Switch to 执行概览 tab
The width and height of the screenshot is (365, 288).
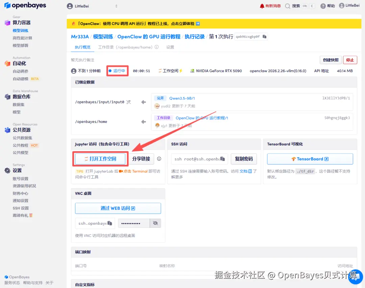(82, 47)
